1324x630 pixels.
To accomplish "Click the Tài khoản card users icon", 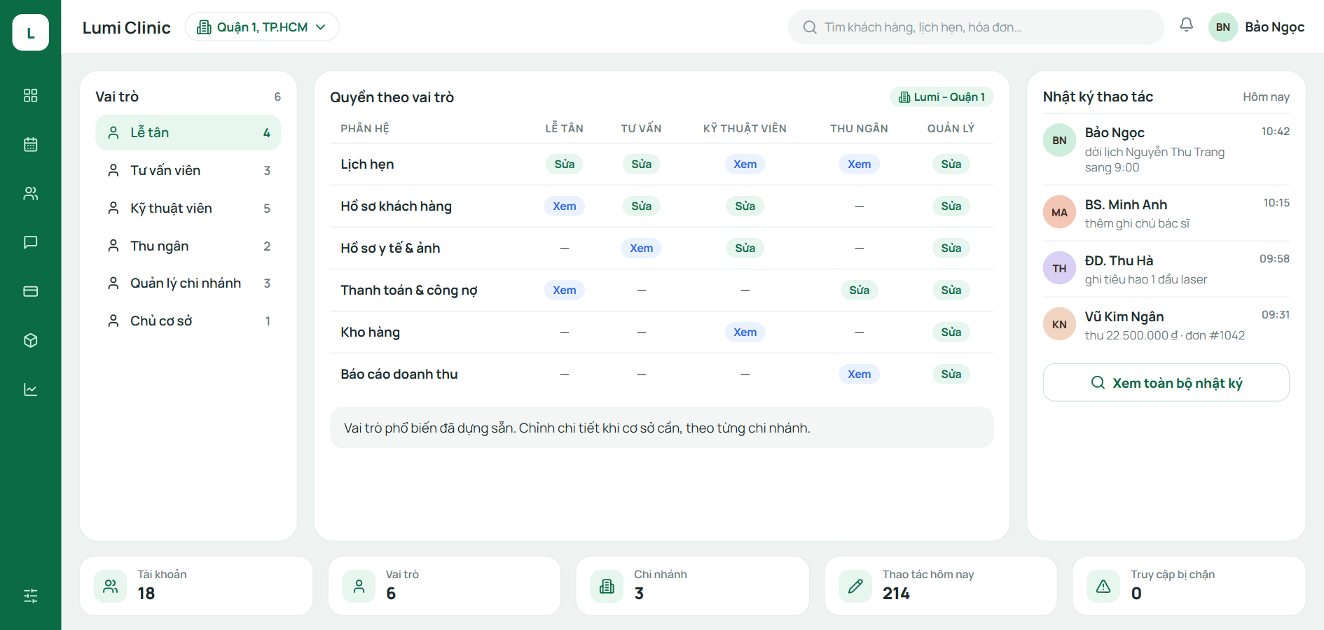I will pos(111,586).
